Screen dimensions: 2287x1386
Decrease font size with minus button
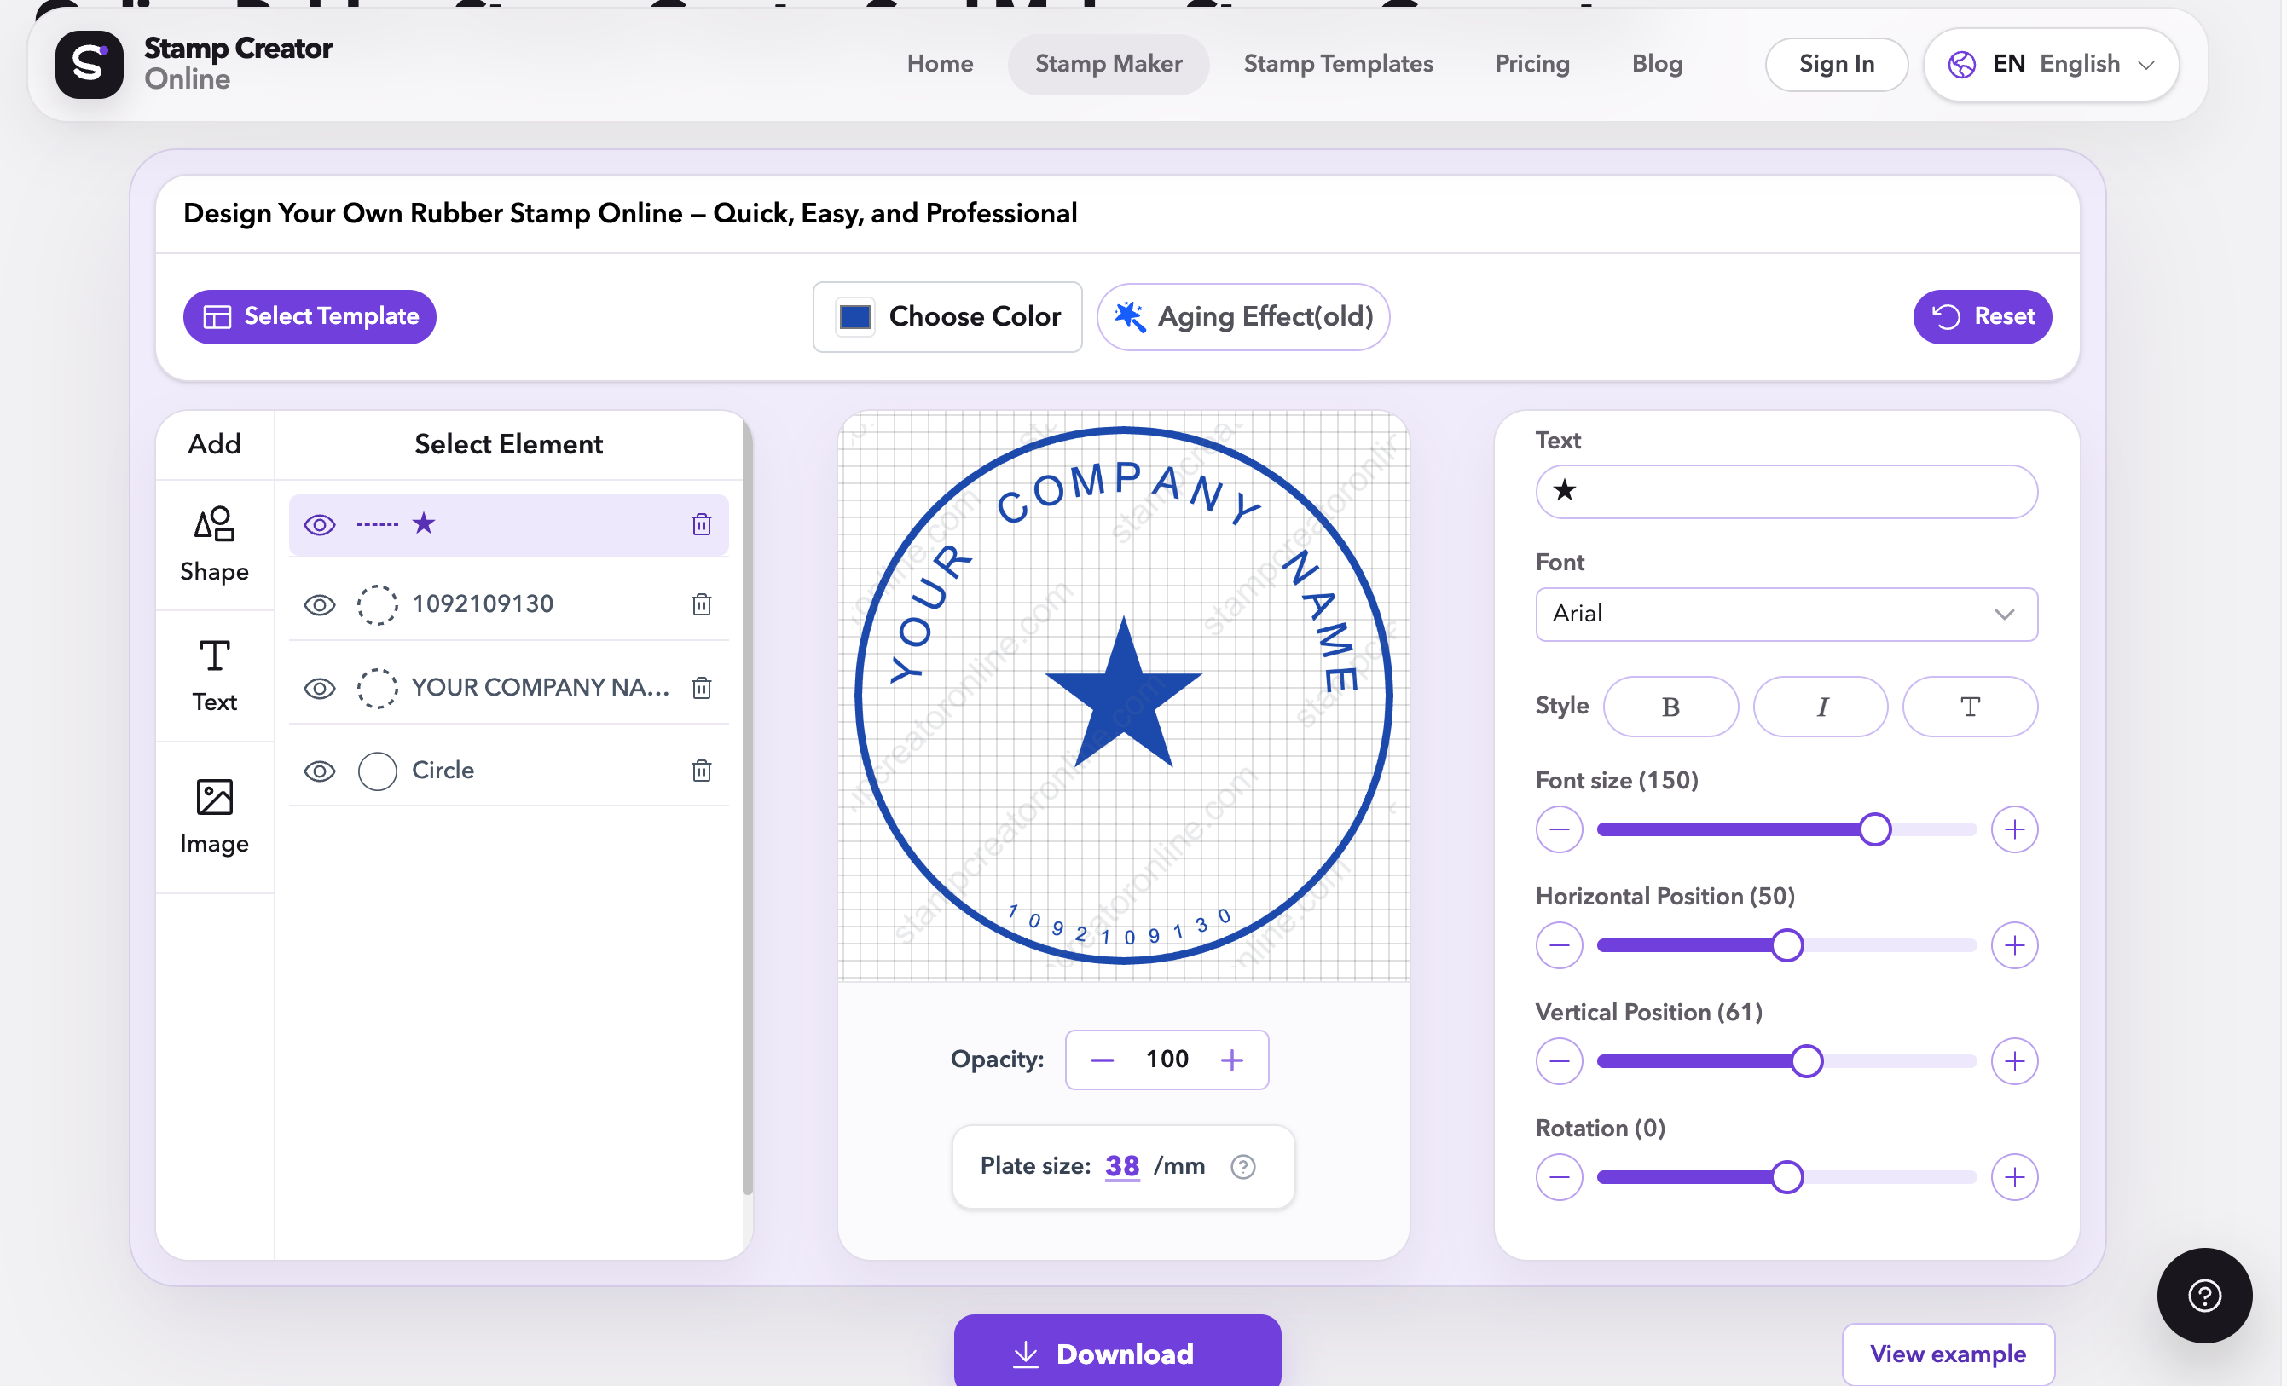1560,829
